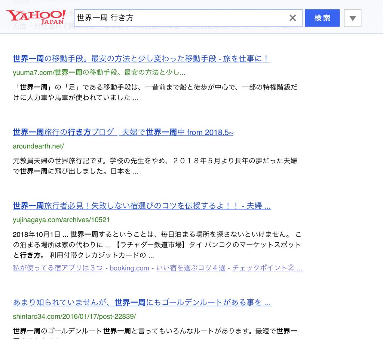
Task: Open the 世界一周の移動手段。最安の方法 result
Action: point(141,58)
